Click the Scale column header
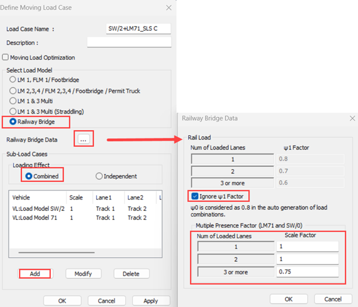 click(x=80, y=197)
